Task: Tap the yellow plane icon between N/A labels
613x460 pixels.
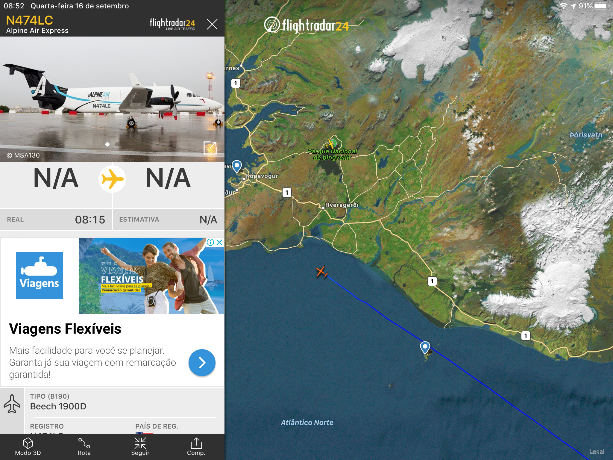Action: click(112, 179)
